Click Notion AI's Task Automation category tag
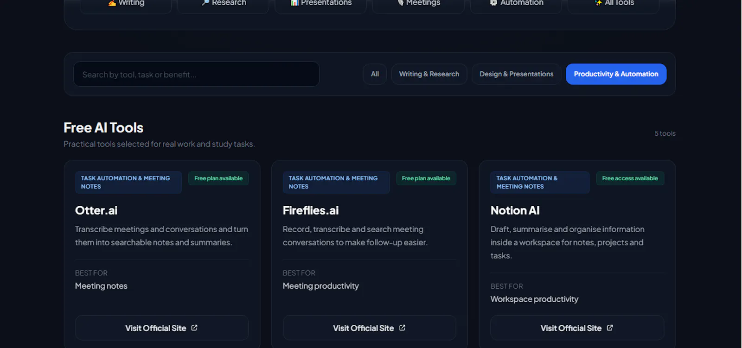 (x=540, y=183)
